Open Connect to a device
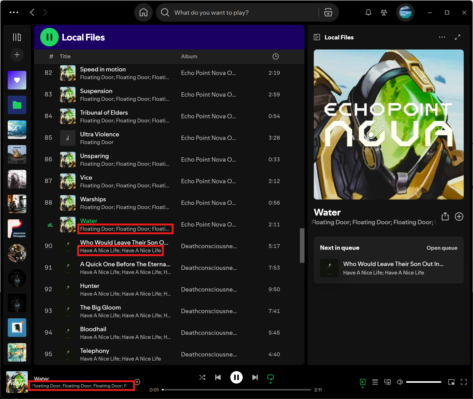This screenshot has height=399, width=473. (387, 382)
